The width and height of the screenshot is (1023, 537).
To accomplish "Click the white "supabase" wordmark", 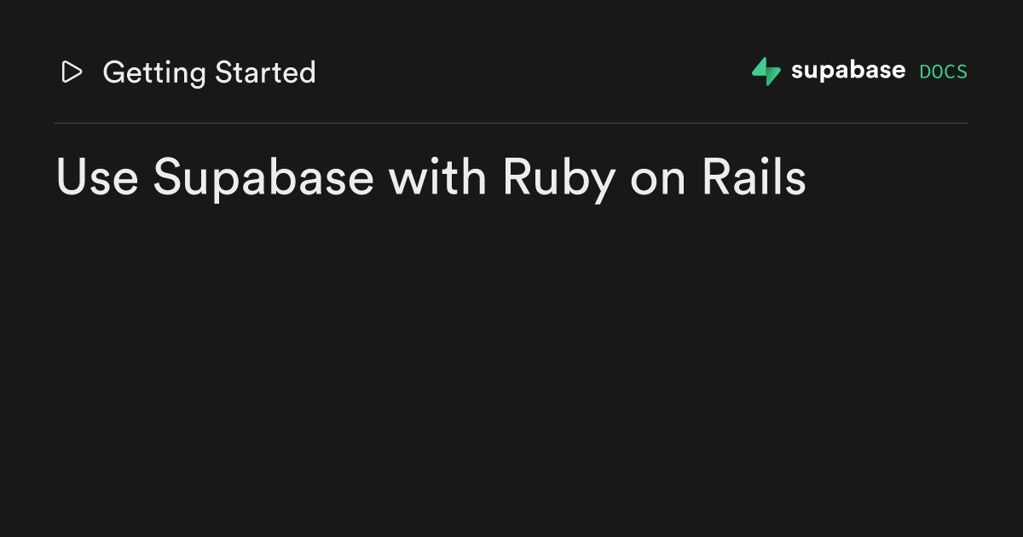I will [847, 71].
